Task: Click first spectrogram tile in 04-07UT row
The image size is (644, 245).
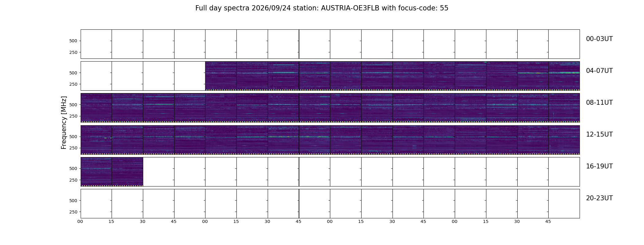Action: coord(221,76)
